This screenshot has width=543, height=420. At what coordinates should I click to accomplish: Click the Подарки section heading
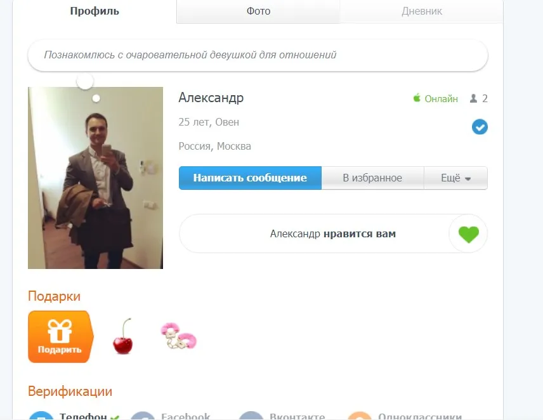[55, 296]
